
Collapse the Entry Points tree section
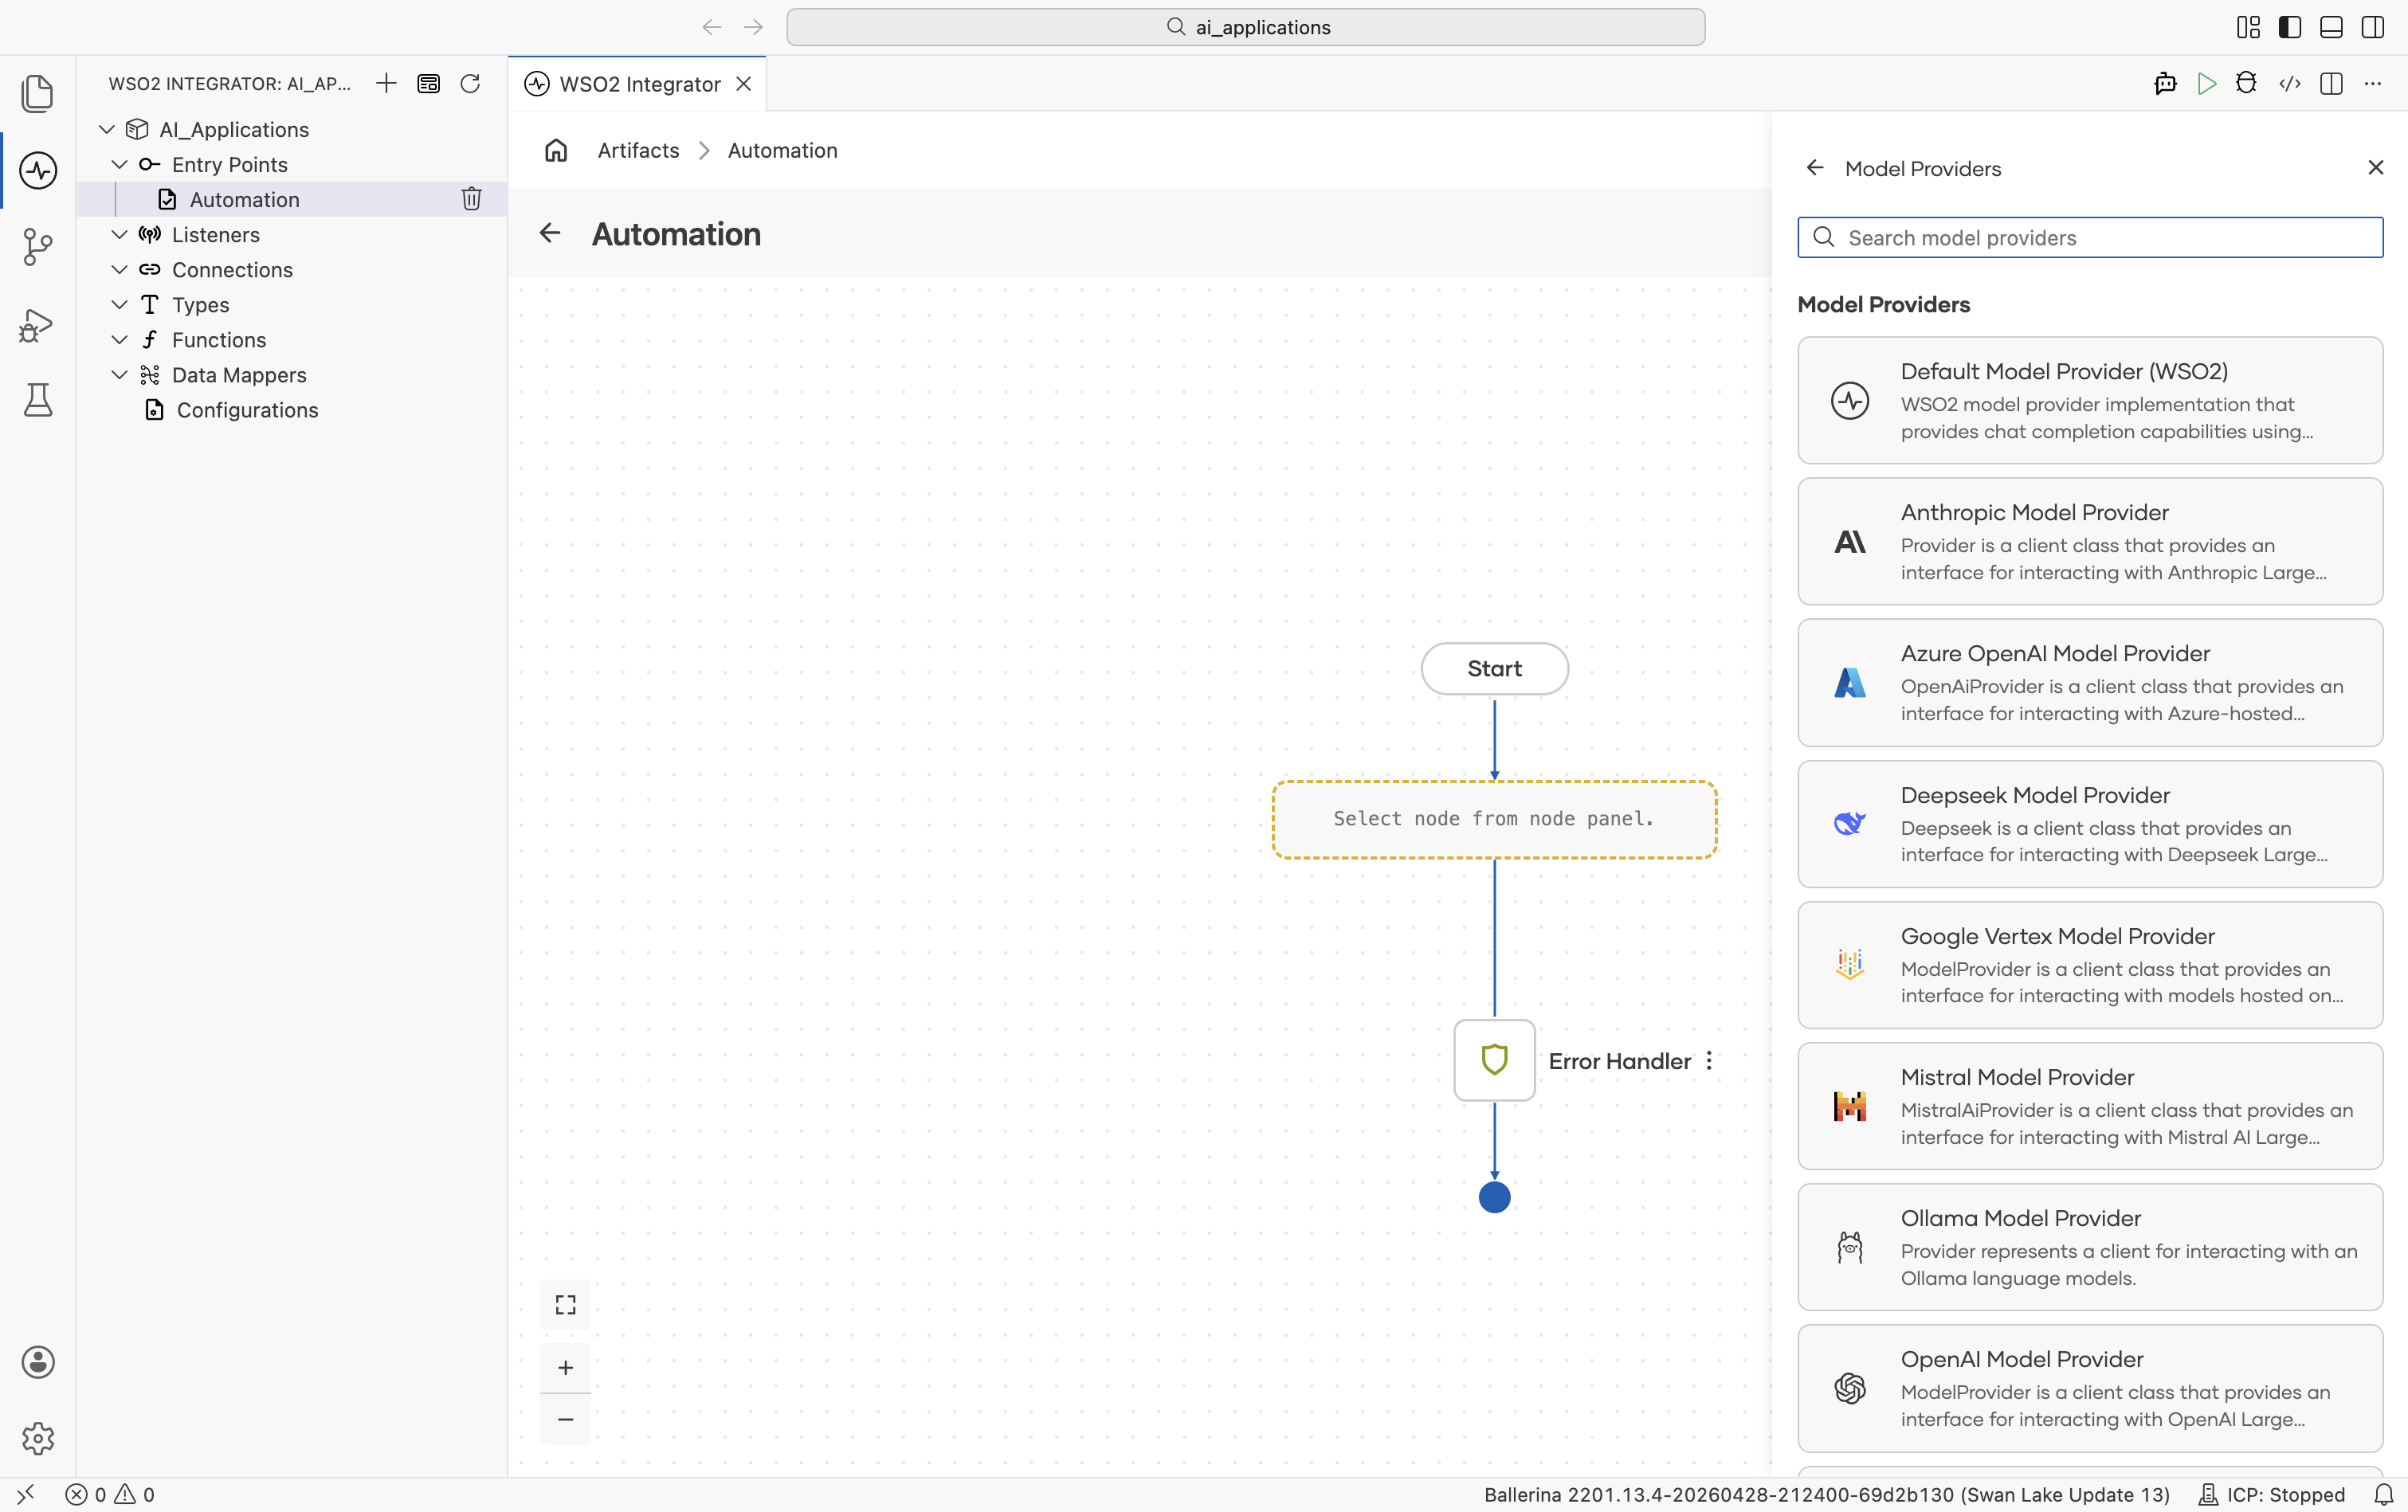pyautogui.click(x=119, y=164)
